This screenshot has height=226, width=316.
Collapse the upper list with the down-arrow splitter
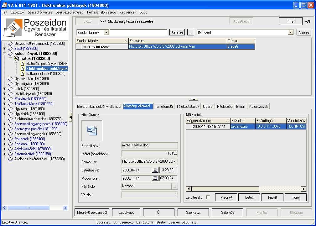click(194, 99)
